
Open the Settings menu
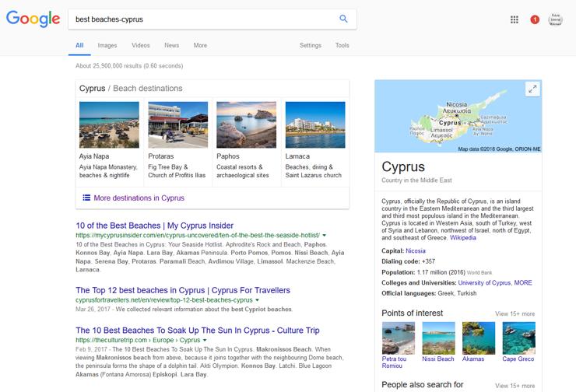point(311,45)
